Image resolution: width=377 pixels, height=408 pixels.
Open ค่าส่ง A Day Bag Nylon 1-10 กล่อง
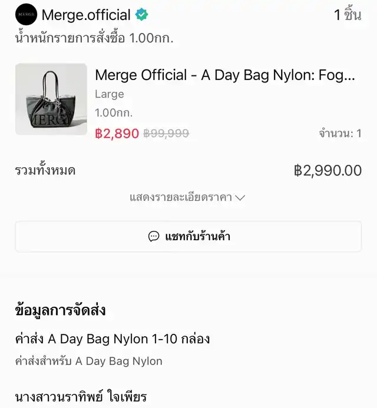(x=113, y=339)
